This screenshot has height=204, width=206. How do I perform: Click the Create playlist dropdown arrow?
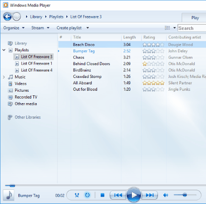click(x=87, y=28)
